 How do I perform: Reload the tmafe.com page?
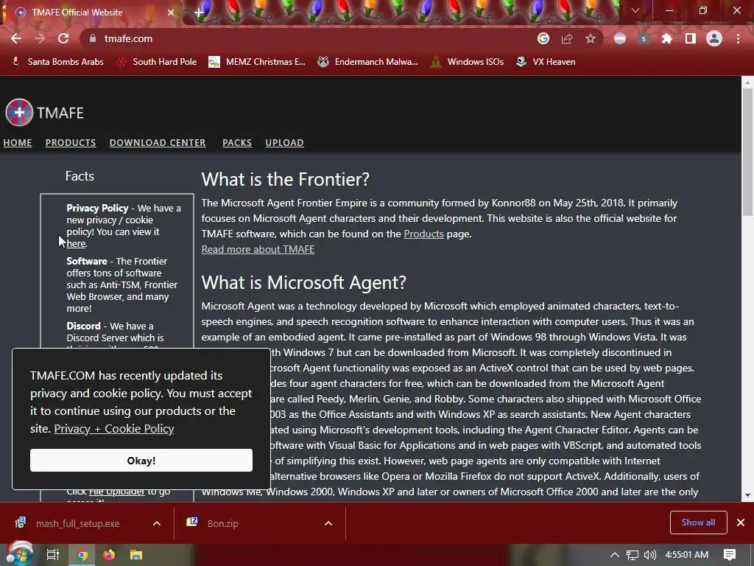click(x=63, y=38)
